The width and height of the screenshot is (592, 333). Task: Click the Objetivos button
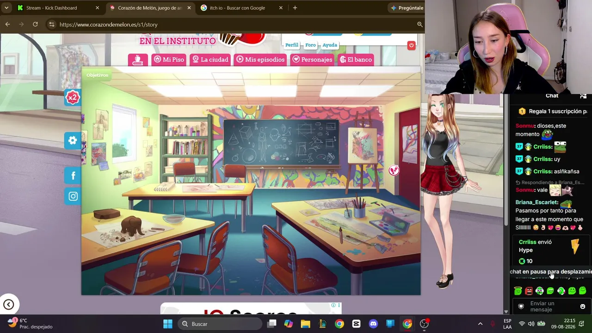pyautogui.click(x=97, y=75)
